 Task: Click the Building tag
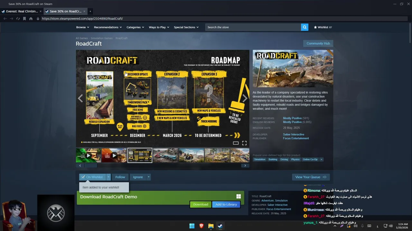click(x=273, y=159)
